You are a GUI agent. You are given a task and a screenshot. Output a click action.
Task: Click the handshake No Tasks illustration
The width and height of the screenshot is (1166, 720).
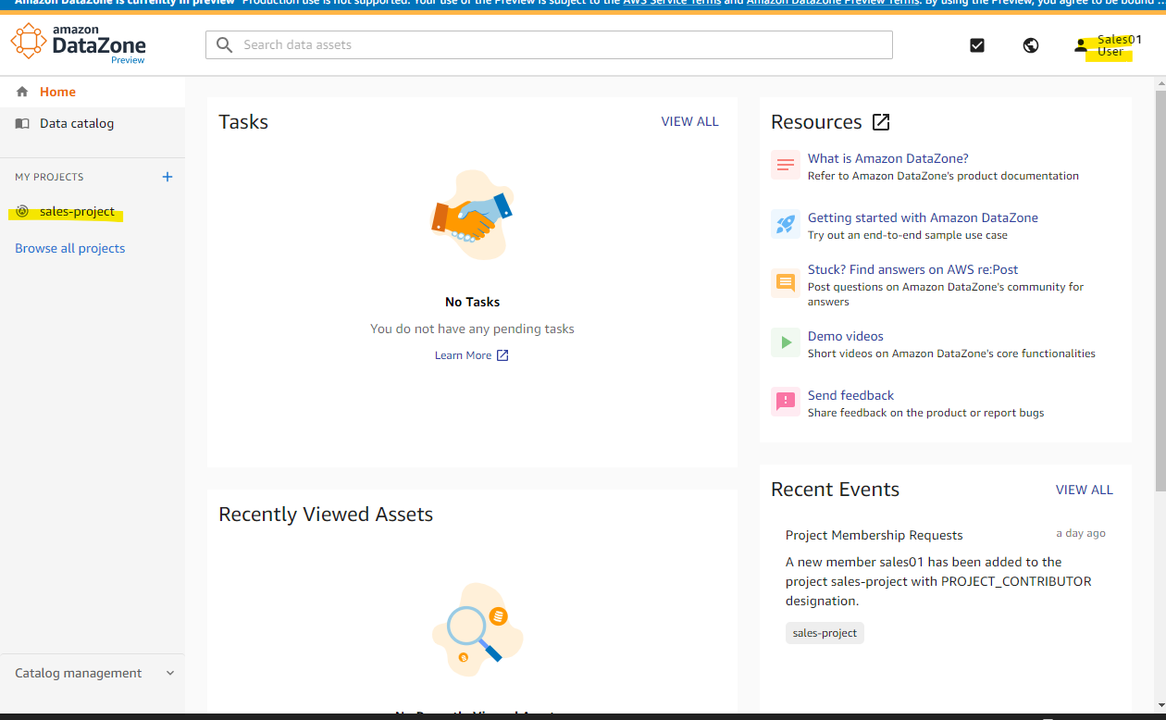pyautogui.click(x=472, y=216)
